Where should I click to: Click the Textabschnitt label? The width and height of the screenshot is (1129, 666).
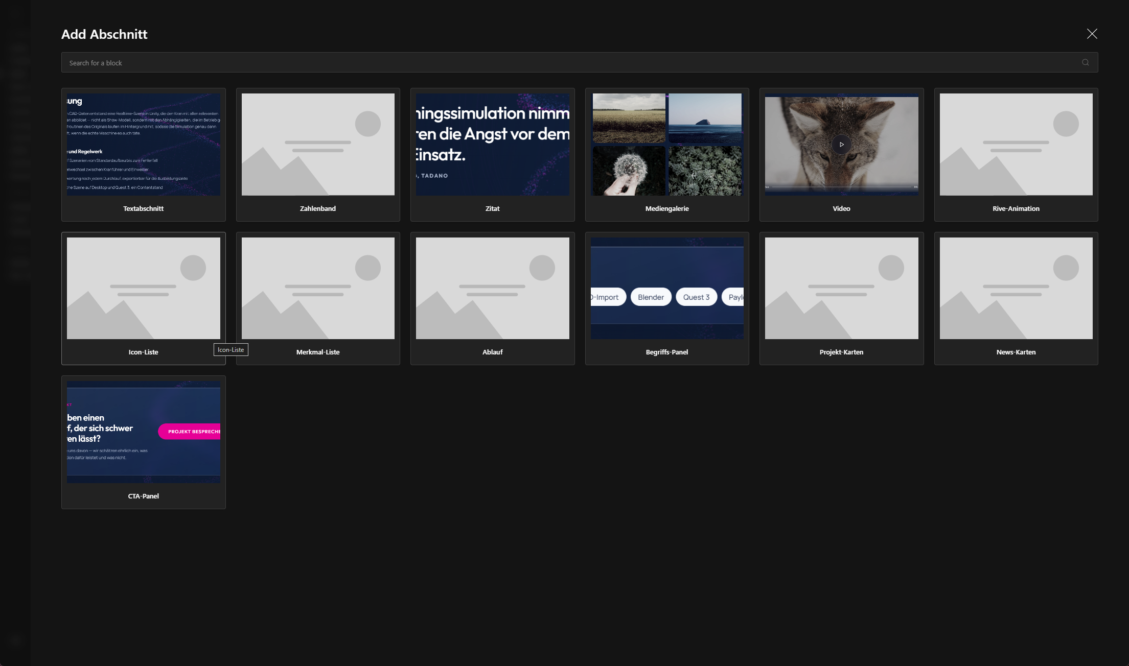point(144,208)
